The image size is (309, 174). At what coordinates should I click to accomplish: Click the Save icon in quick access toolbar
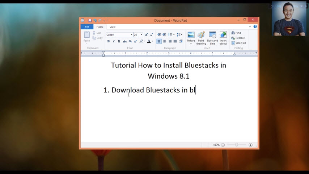(90, 21)
